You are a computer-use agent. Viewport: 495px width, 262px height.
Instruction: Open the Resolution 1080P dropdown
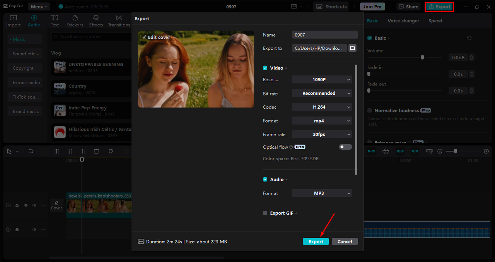tap(322, 80)
